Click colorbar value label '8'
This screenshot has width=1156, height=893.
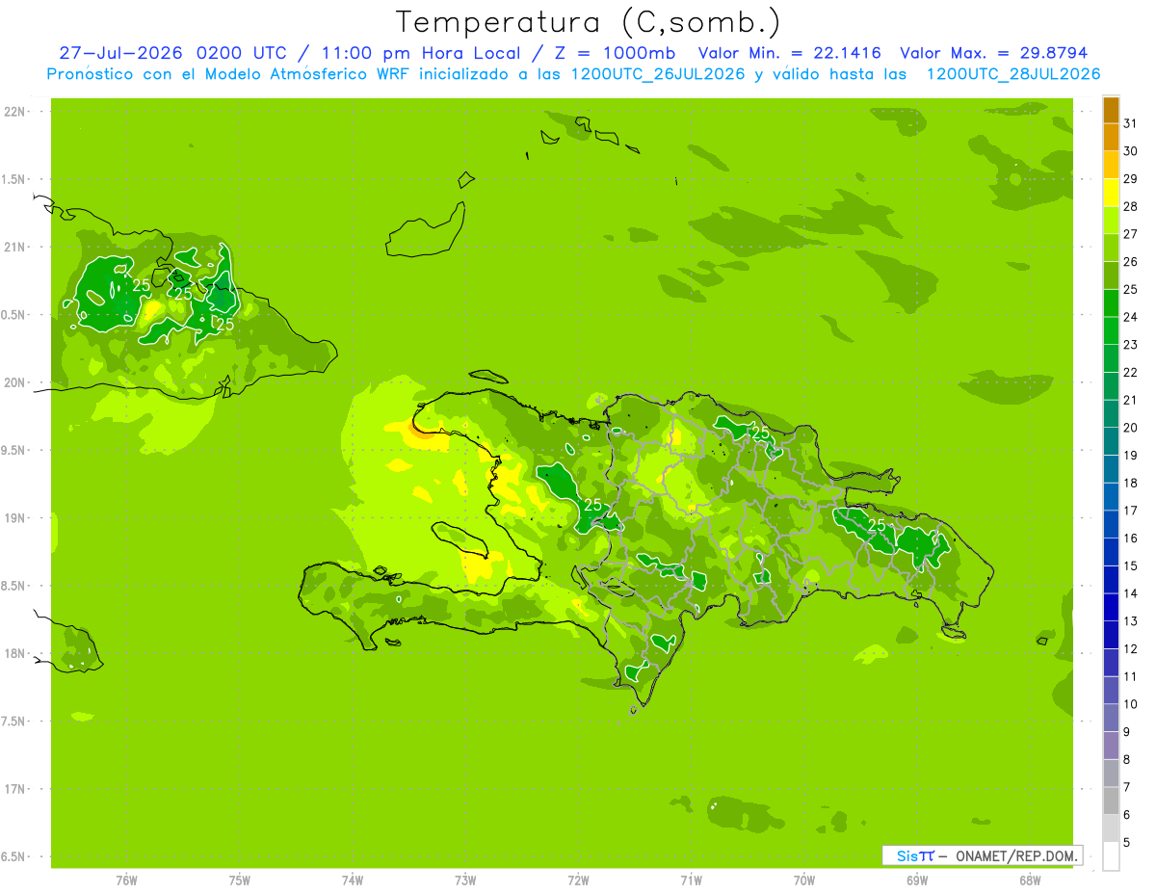pyautogui.click(x=1127, y=759)
